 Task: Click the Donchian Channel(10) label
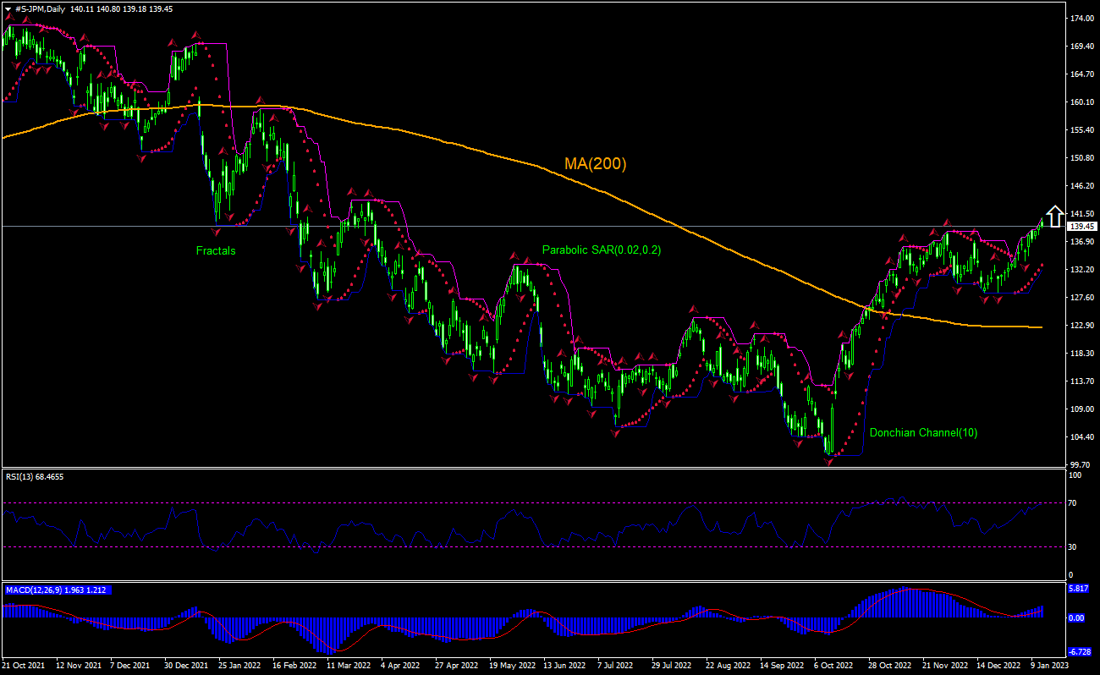(924, 432)
